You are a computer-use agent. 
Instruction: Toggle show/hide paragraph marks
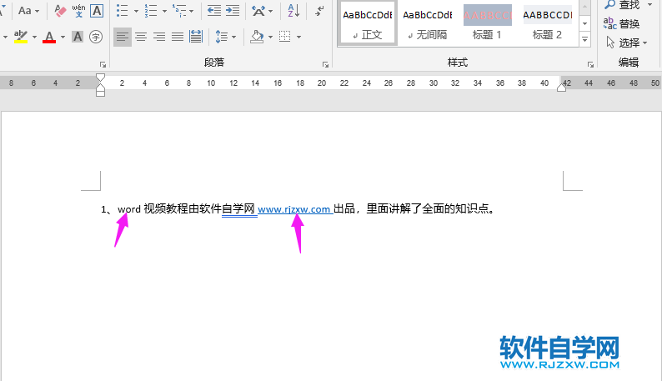319,11
